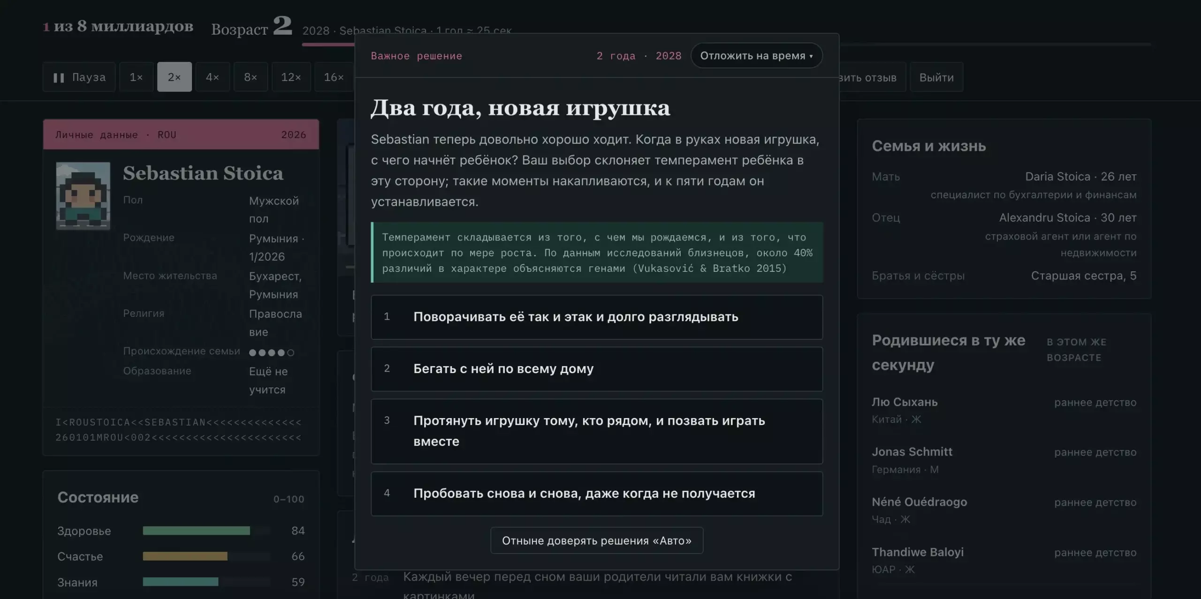Click the family origin dots indicator

pos(272,352)
